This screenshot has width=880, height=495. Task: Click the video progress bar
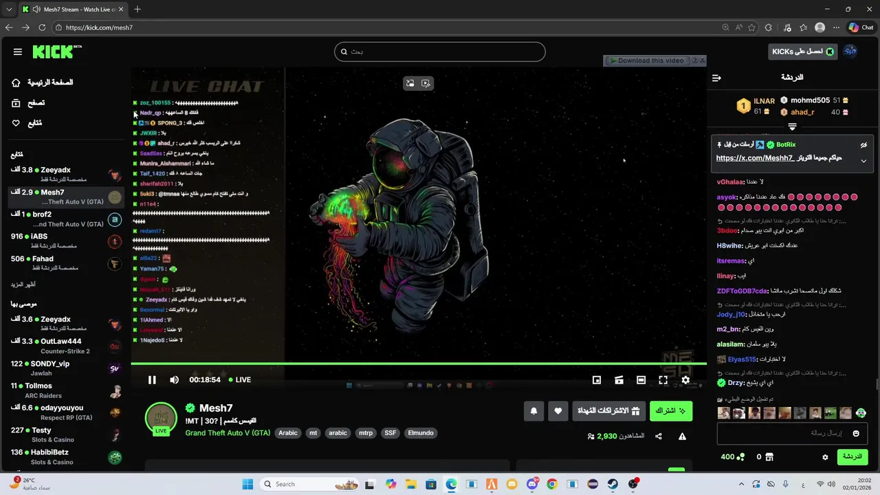click(x=419, y=364)
